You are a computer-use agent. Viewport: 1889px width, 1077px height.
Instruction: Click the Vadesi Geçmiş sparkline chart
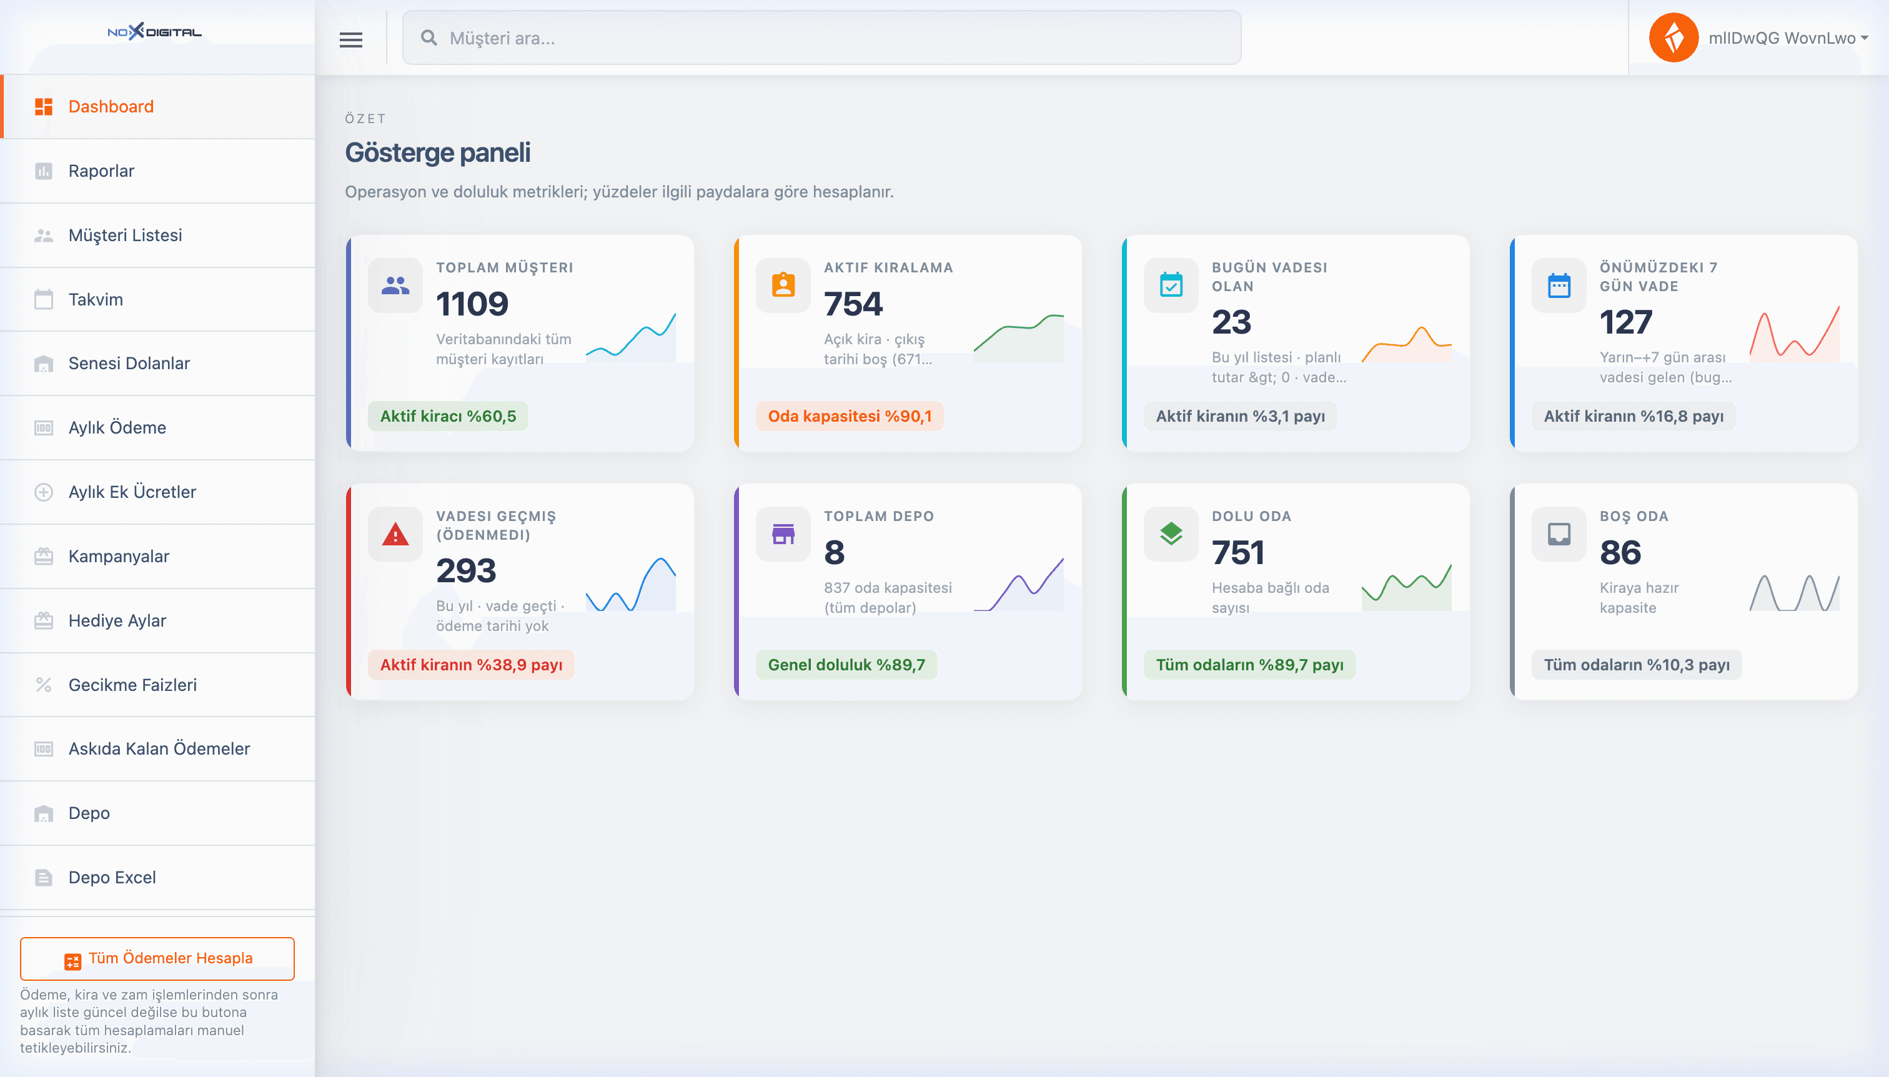(x=630, y=584)
